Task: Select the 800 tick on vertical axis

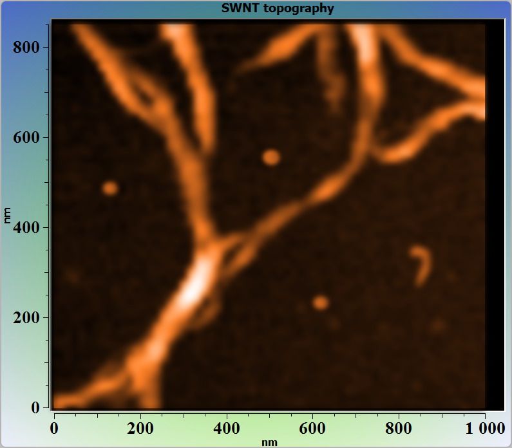Action: click(27, 47)
